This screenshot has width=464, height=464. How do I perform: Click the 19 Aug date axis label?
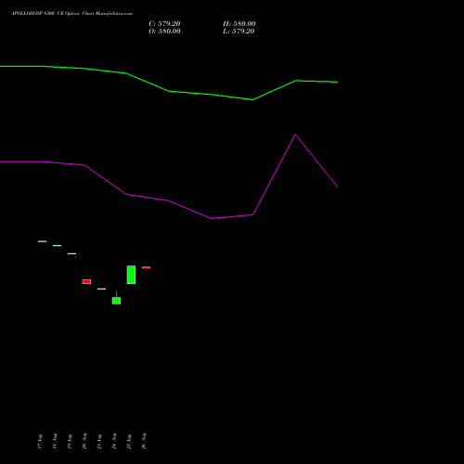(x=70, y=441)
